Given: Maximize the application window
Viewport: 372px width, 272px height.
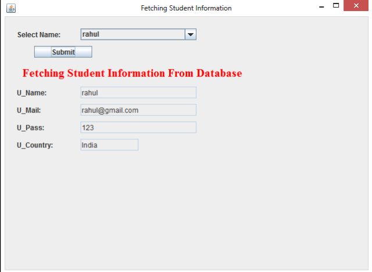Looking at the screenshot, I should [x=335, y=7].
